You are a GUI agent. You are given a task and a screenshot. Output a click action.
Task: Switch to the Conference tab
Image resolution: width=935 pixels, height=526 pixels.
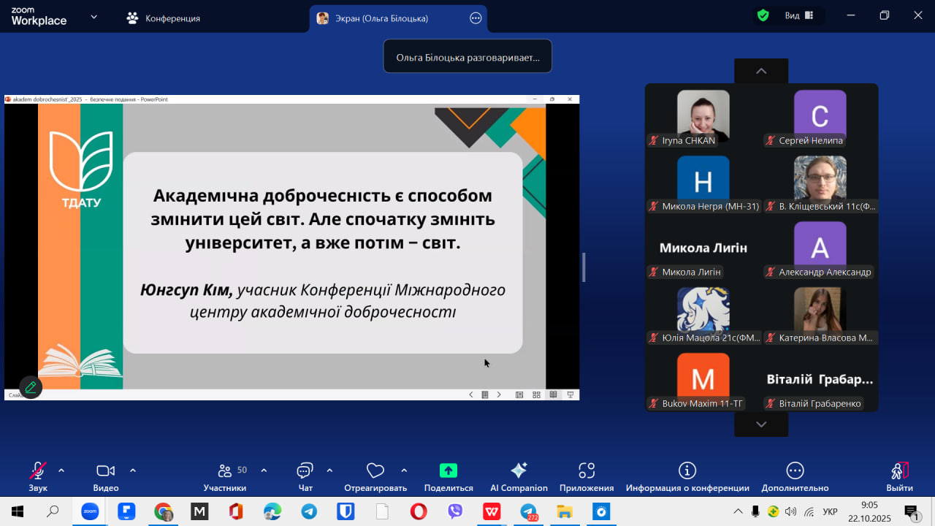pyautogui.click(x=164, y=18)
